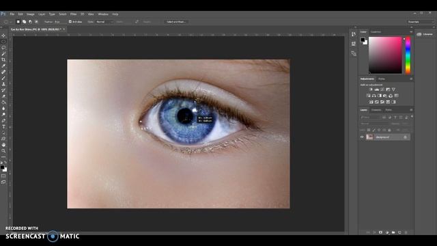Choose Add to Selection mode

[x=25, y=22]
